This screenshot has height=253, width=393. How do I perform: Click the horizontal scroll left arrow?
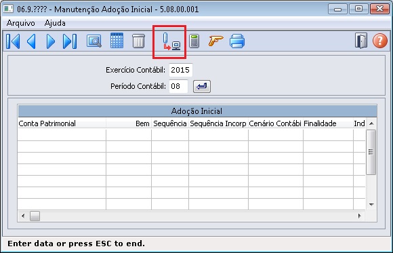(x=23, y=216)
